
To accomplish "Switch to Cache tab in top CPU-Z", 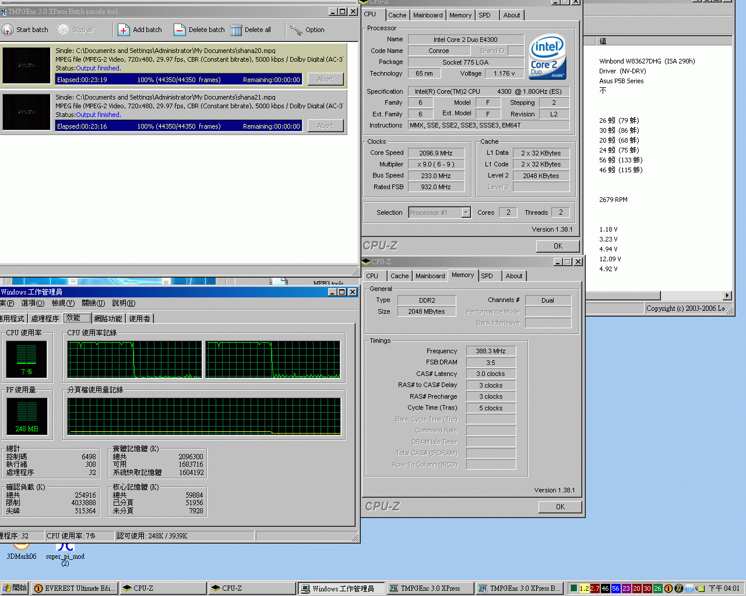I will coord(397,15).
